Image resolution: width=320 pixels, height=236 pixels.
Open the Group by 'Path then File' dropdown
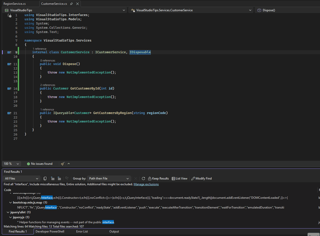coord(109,178)
